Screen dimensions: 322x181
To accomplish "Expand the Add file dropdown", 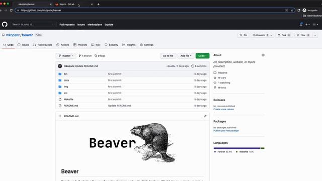I will (x=186, y=56).
